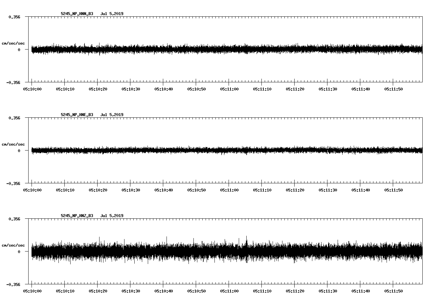
Task: Click the 05:11:50 time label under the HNN plot
Action: [393, 89]
